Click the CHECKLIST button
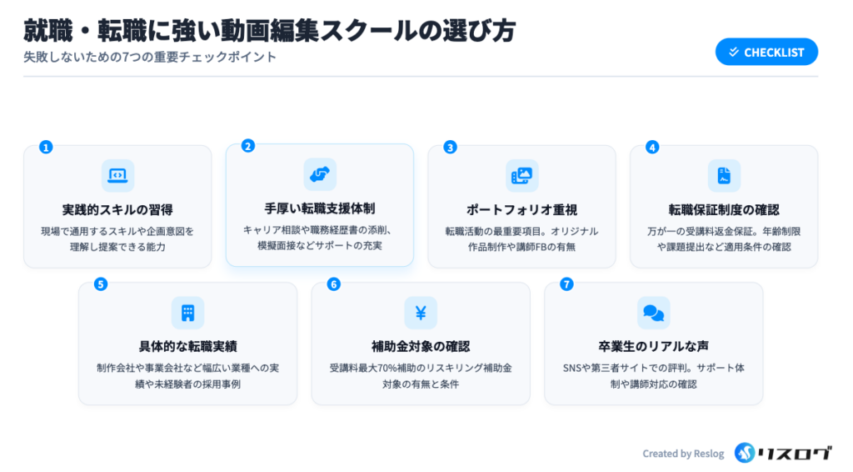The image size is (853, 472). pos(766,52)
